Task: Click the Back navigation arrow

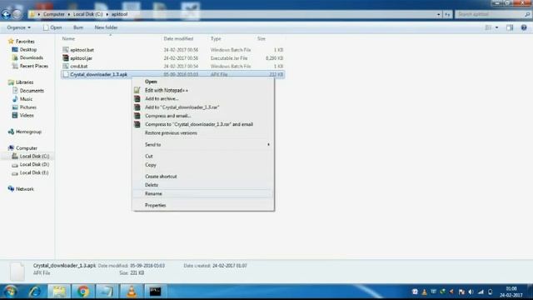Action: (x=6, y=14)
